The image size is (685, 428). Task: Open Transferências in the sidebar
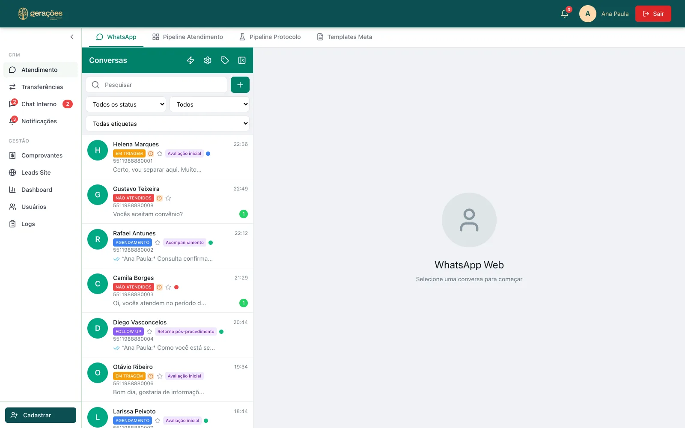pos(41,87)
